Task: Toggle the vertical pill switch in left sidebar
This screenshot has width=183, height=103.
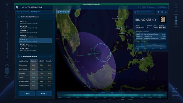Action: pyautogui.click(x=7, y=69)
